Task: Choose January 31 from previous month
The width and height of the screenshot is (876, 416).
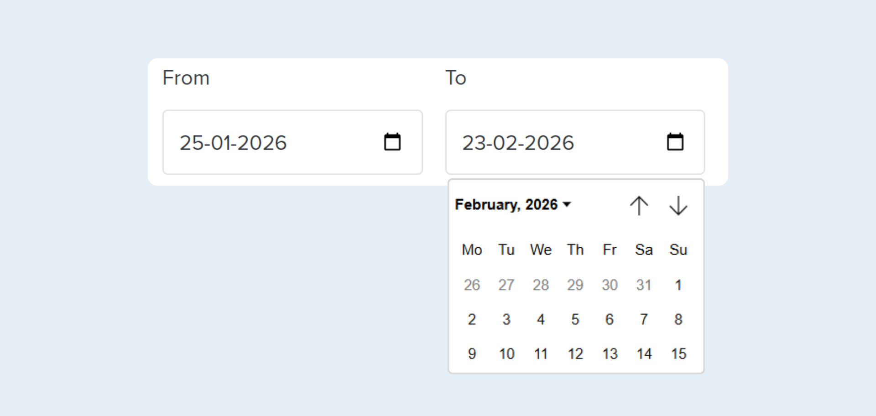Action: 644,285
